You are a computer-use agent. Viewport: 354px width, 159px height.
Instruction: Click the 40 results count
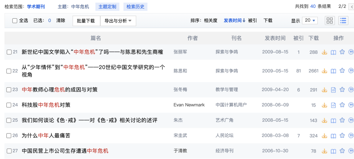point(313,6)
